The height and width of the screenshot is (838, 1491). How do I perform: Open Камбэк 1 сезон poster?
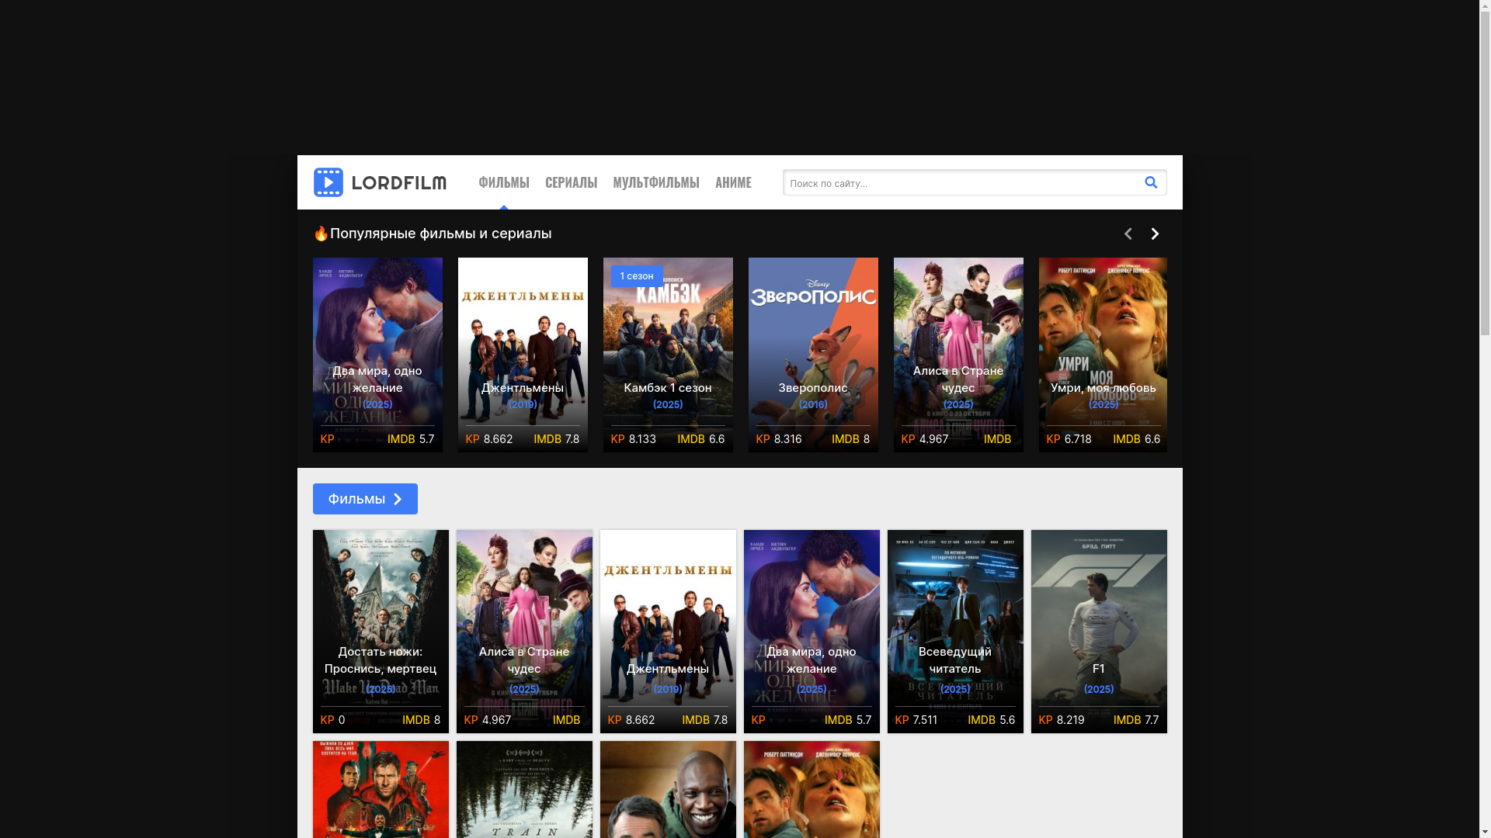668,355
